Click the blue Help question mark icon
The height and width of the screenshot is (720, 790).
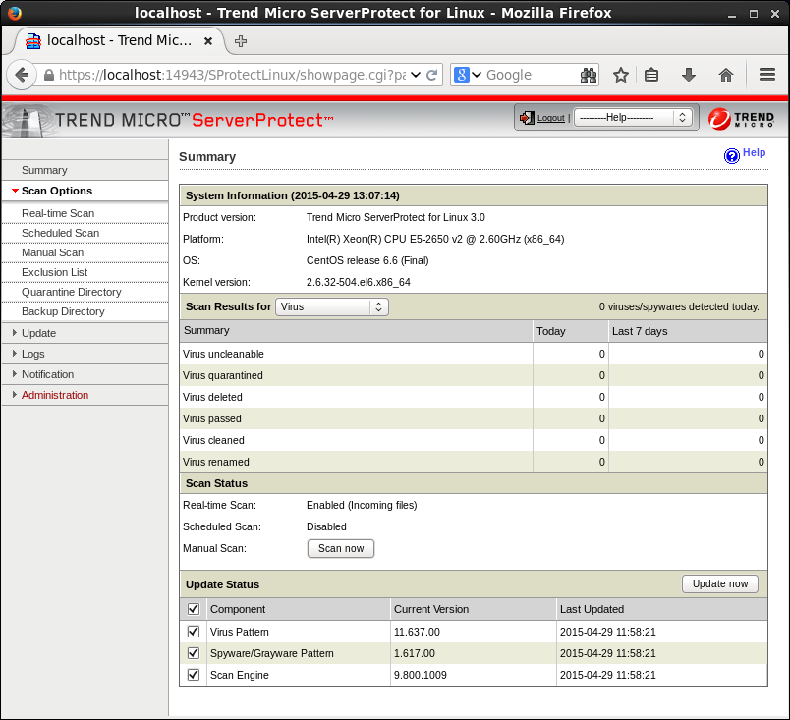coord(732,156)
